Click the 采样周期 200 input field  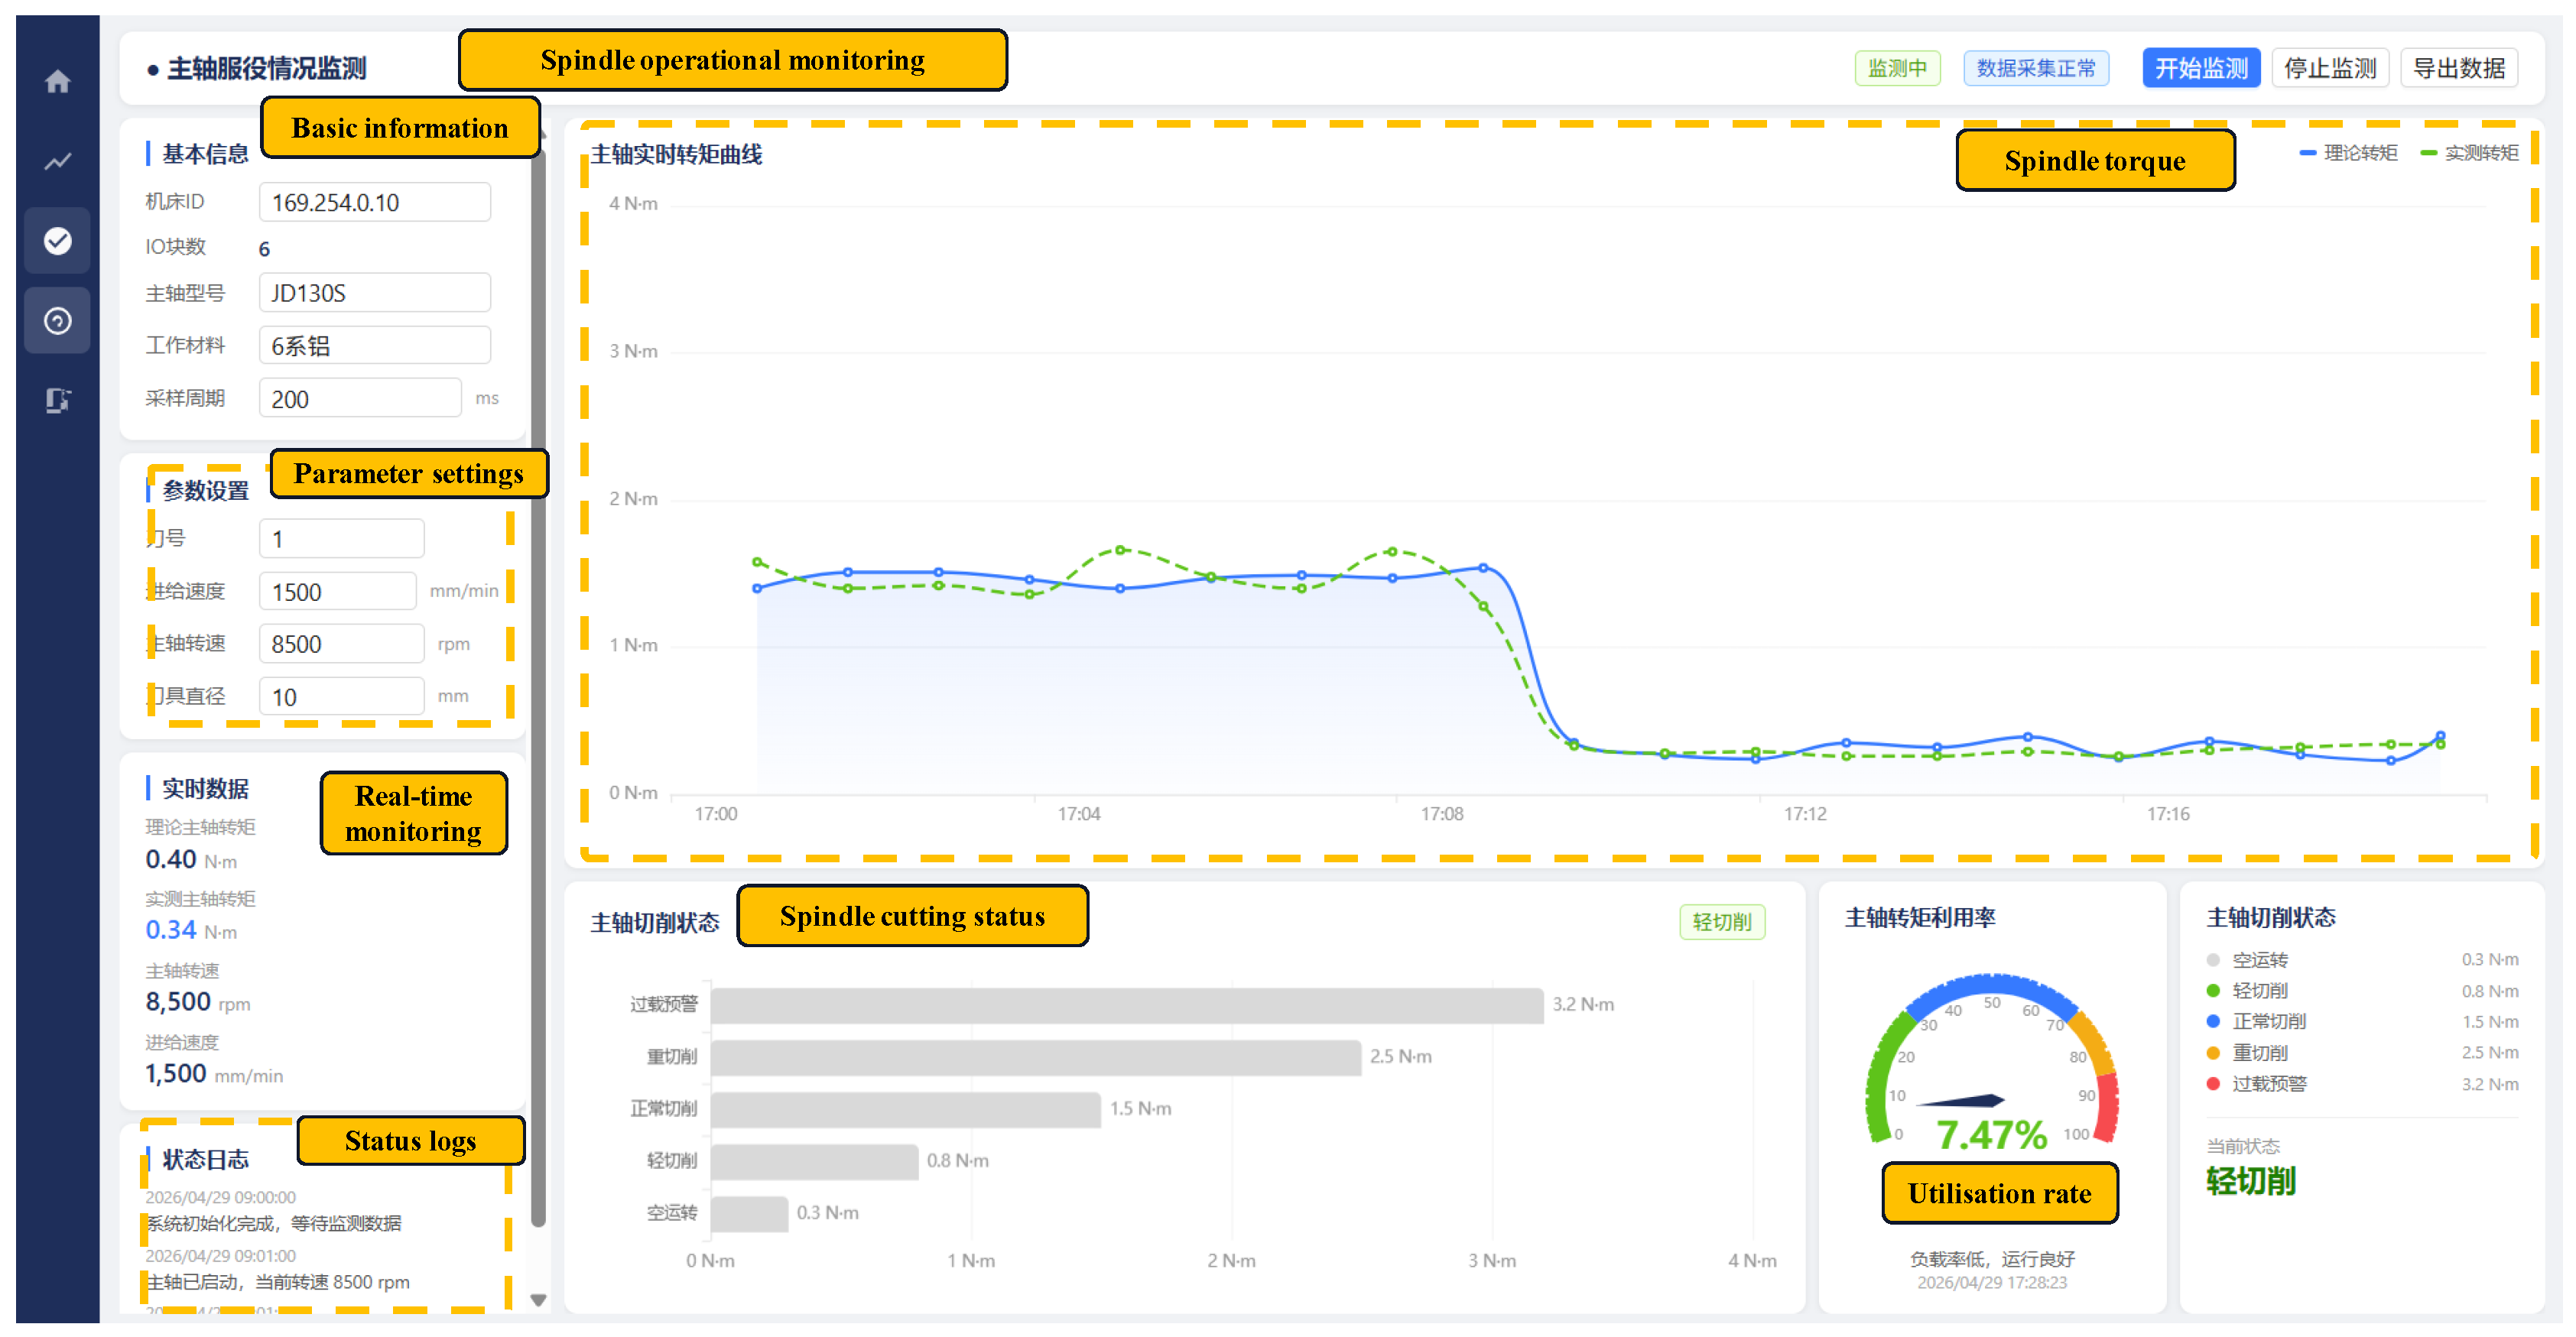(360, 398)
